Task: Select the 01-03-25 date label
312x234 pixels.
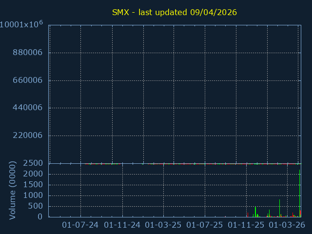Action: point(163,225)
